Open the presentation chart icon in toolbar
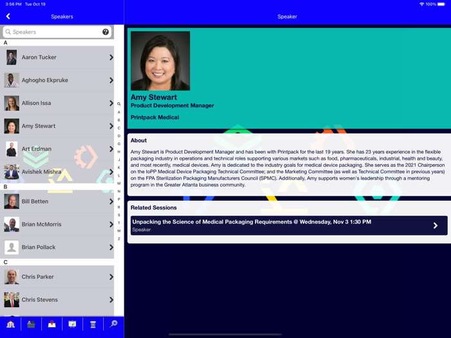The image size is (451, 338). click(x=72, y=324)
